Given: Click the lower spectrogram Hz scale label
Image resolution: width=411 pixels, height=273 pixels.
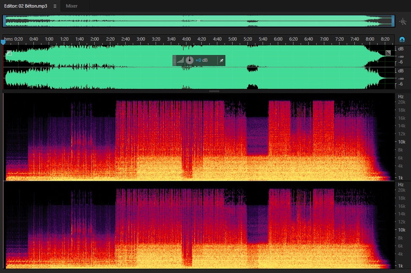Looking at the screenshot, I should pos(401,185).
